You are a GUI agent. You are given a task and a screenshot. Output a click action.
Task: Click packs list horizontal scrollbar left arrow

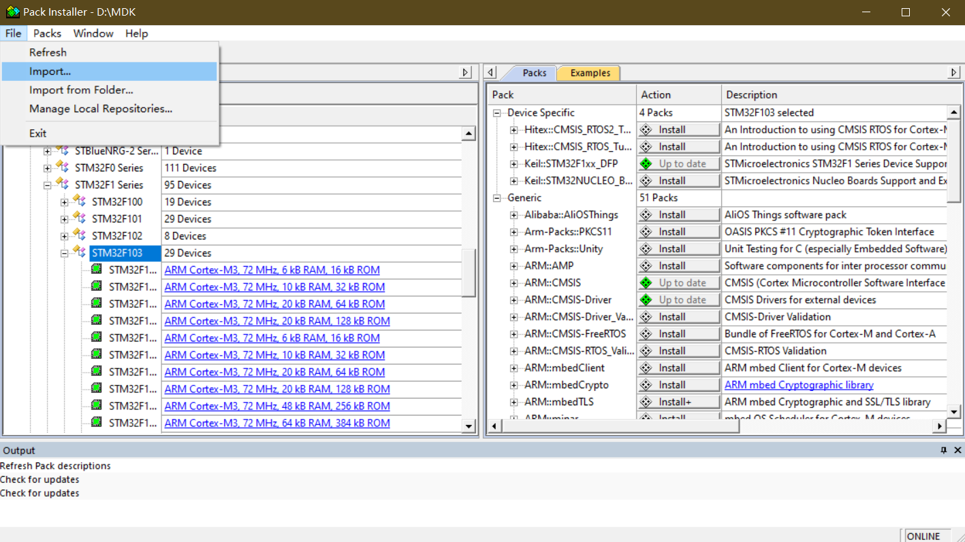coord(494,426)
